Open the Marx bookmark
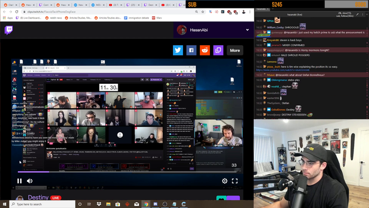The height and width of the screenshot is (208, 369). [x=157, y=18]
